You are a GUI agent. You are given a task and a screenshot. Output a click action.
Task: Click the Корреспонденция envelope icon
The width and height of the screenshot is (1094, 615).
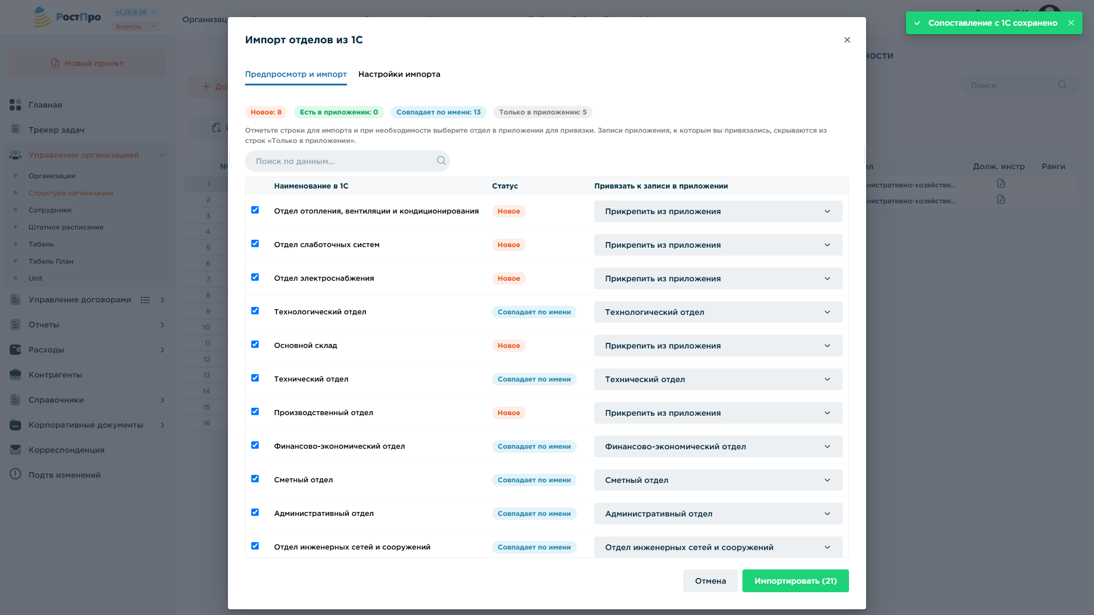coord(15,450)
